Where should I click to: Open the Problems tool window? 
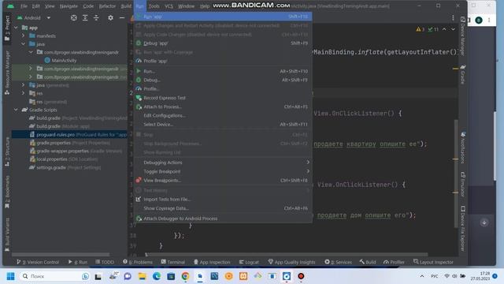tap(138, 262)
